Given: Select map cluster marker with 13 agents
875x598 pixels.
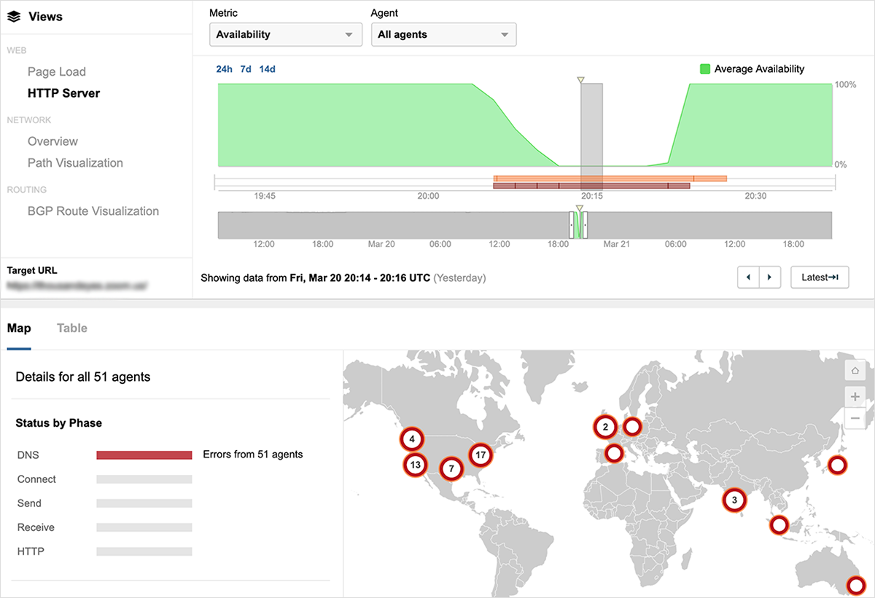Looking at the screenshot, I should [416, 465].
